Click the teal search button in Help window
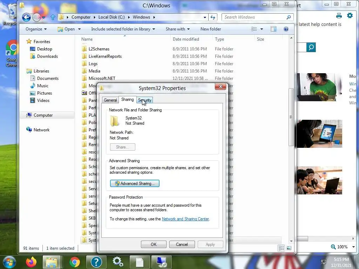This screenshot has width=359, height=269. click(311, 47)
